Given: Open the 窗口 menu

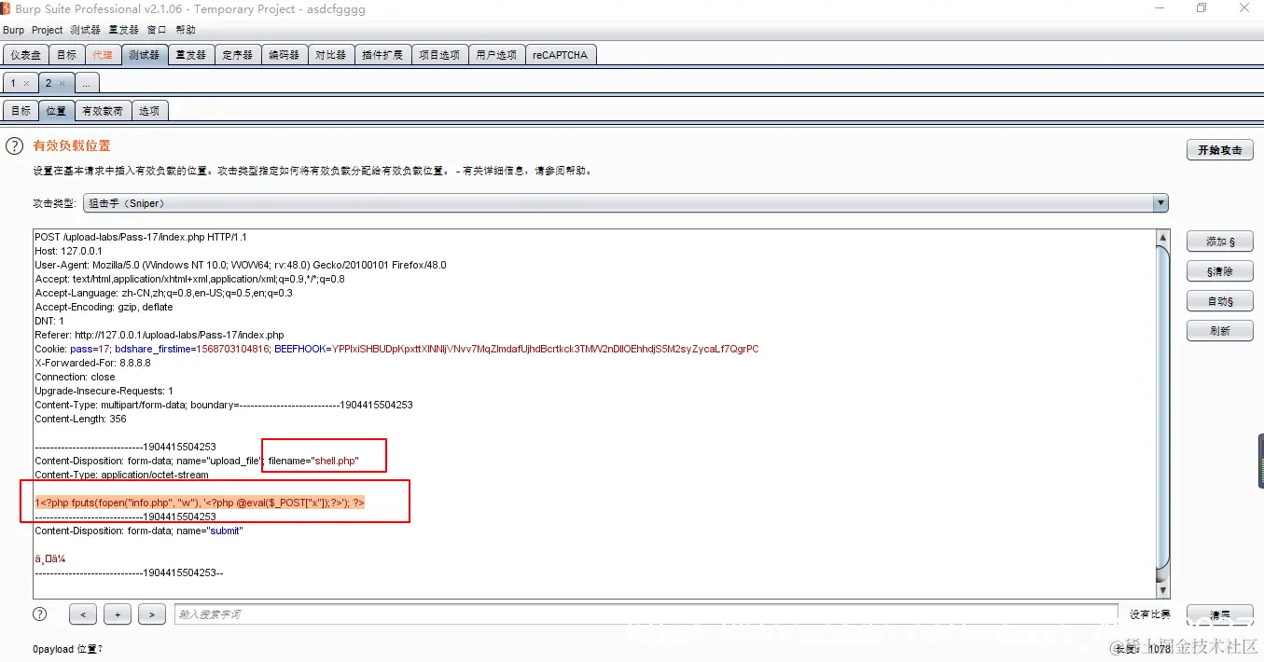Looking at the screenshot, I should coord(157,30).
